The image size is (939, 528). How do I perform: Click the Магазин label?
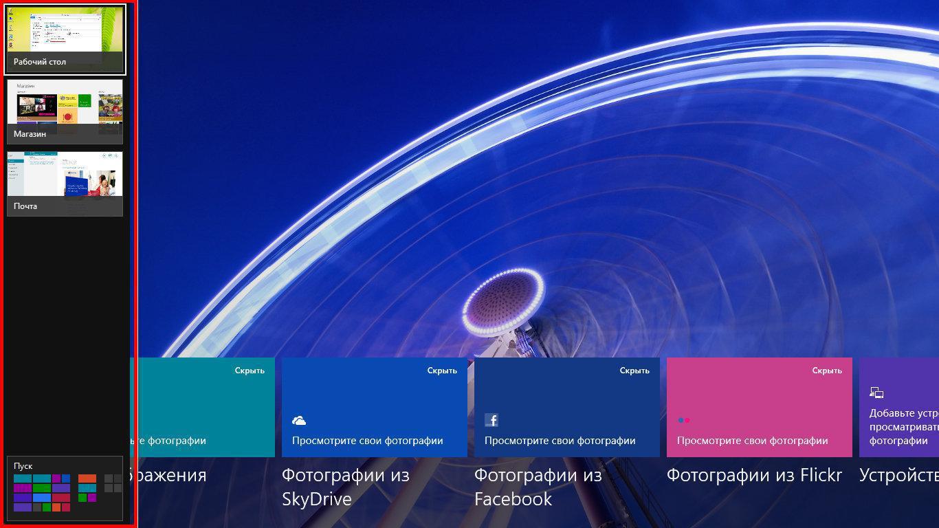click(x=30, y=134)
